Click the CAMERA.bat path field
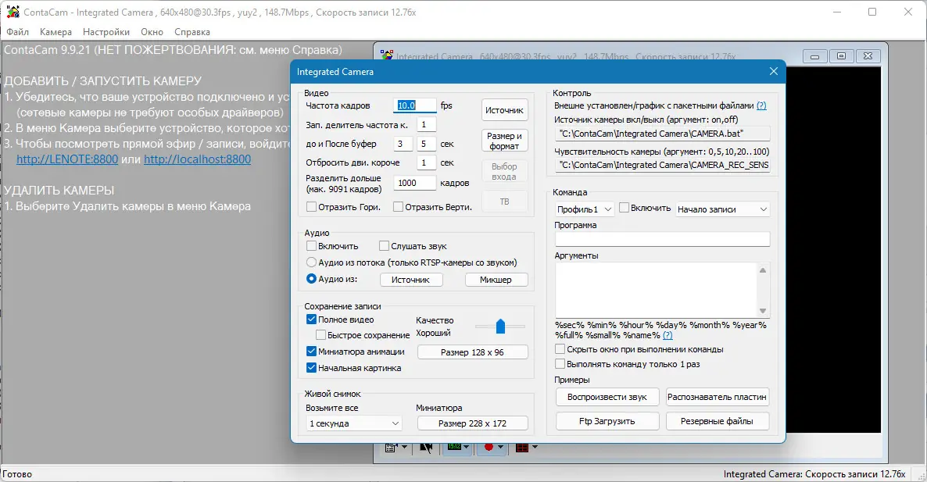The image size is (927, 482). click(x=662, y=134)
